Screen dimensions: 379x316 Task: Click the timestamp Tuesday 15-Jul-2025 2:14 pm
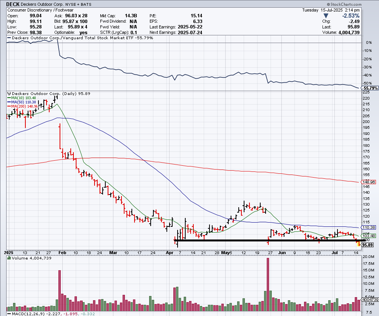coord(331,10)
